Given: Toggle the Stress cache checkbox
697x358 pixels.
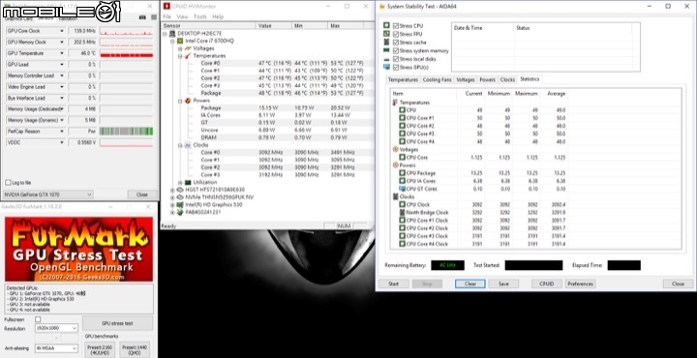Looking at the screenshot, I should coord(396,43).
